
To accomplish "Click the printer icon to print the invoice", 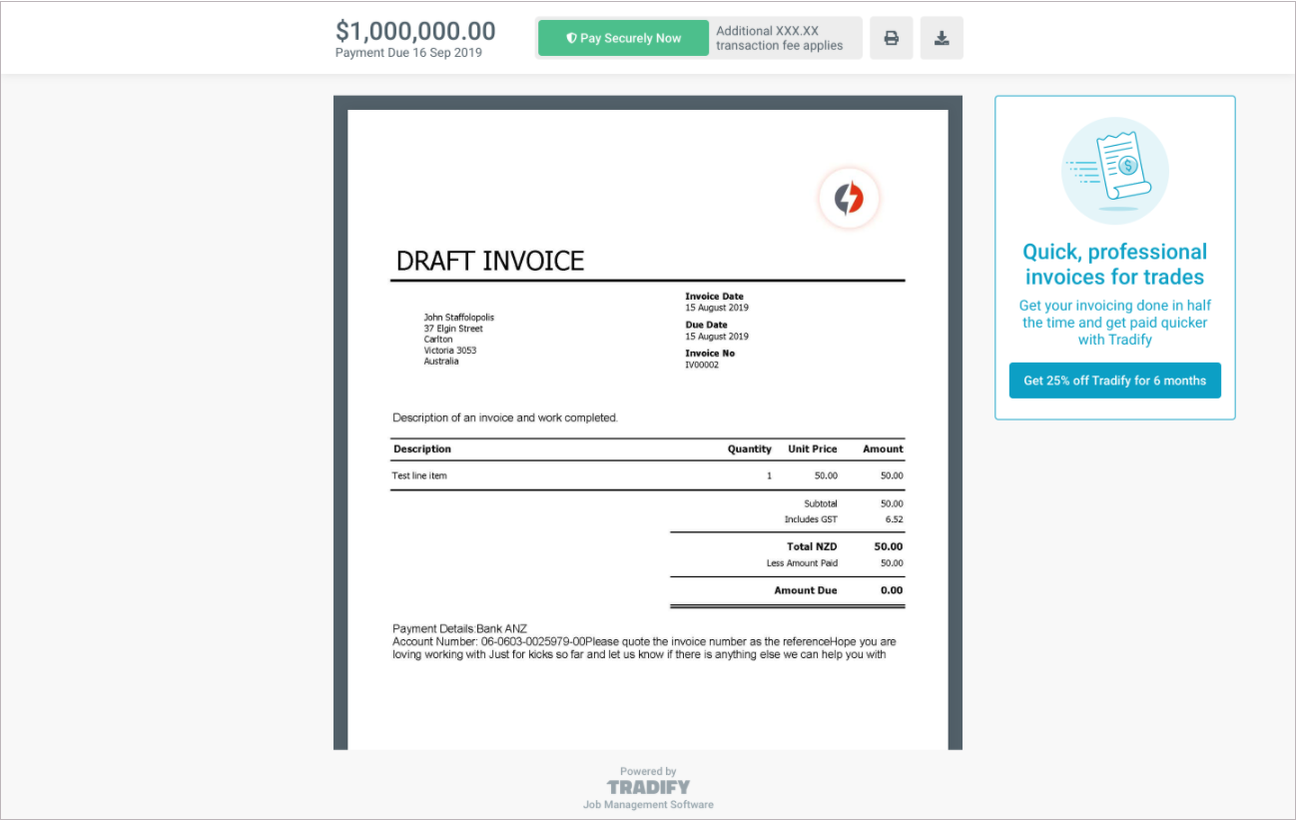I will tap(891, 37).
